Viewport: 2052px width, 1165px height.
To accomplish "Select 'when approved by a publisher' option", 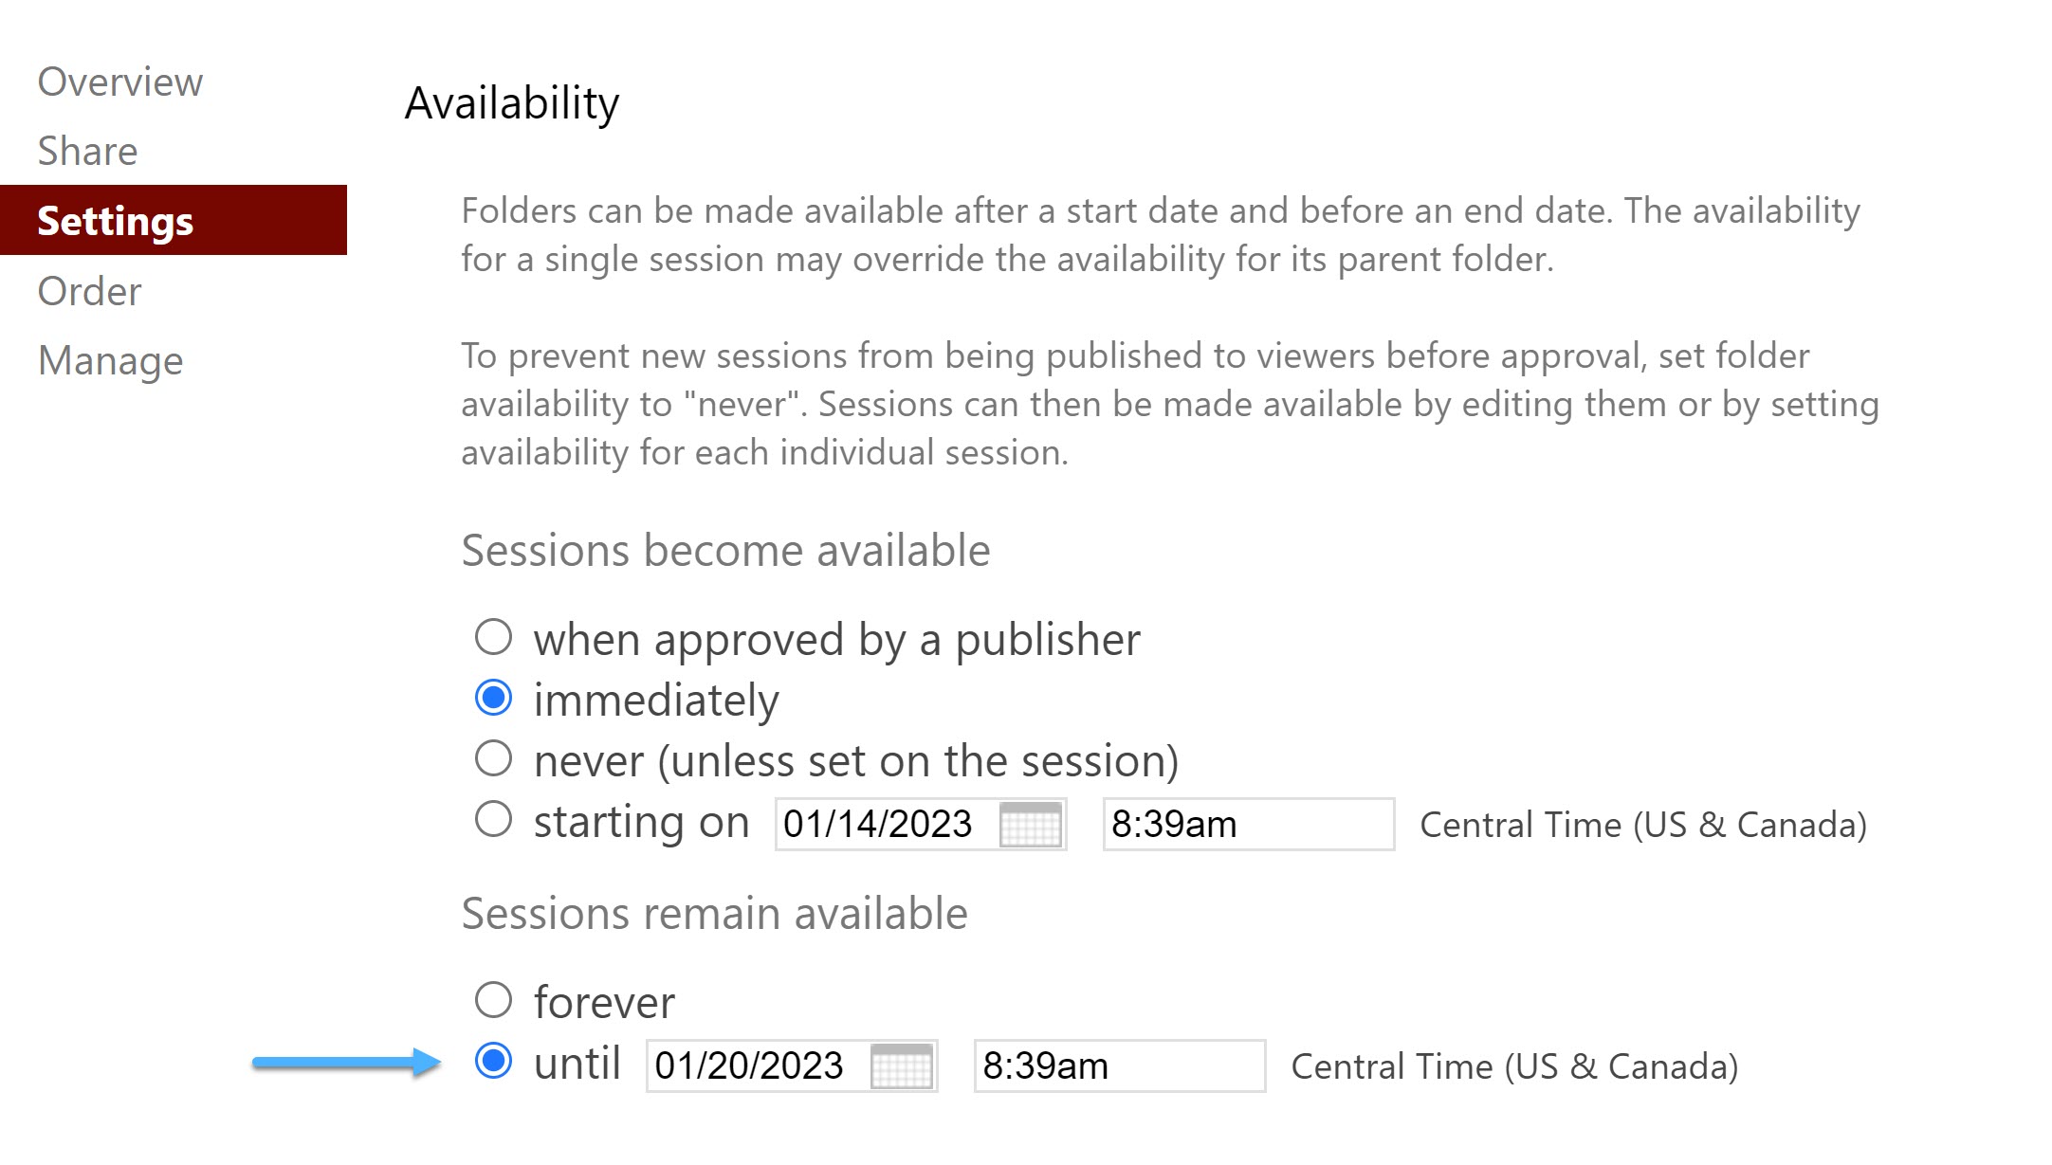I will (x=493, y=637).
